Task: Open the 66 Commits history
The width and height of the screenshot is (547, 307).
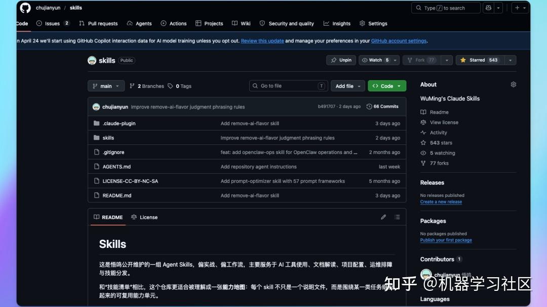Action: tap(382, 107)
